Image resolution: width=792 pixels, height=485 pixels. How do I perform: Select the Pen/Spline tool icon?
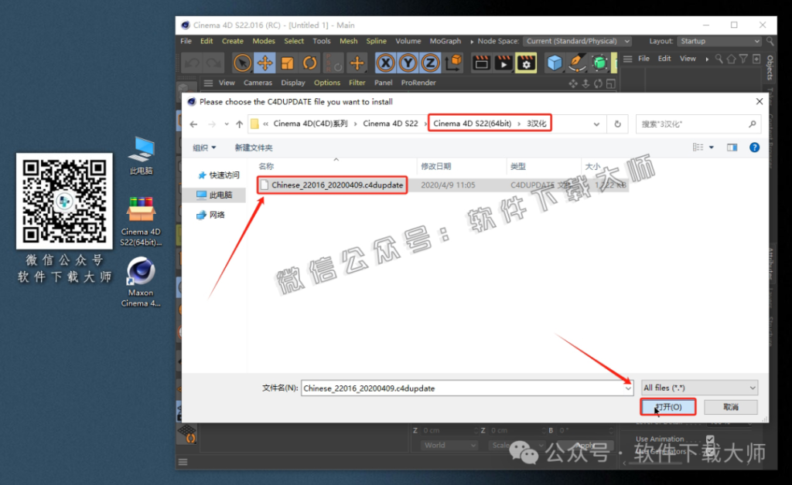click(576, 62)
